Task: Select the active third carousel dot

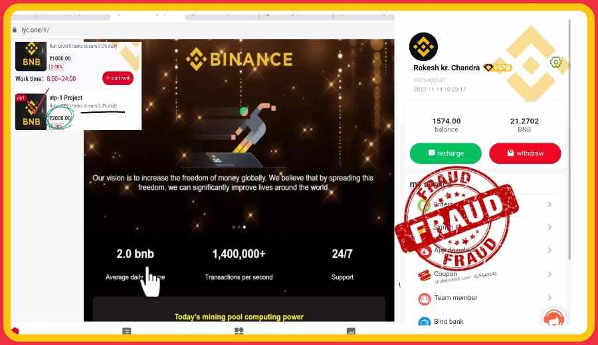Action: click(245, 228)
